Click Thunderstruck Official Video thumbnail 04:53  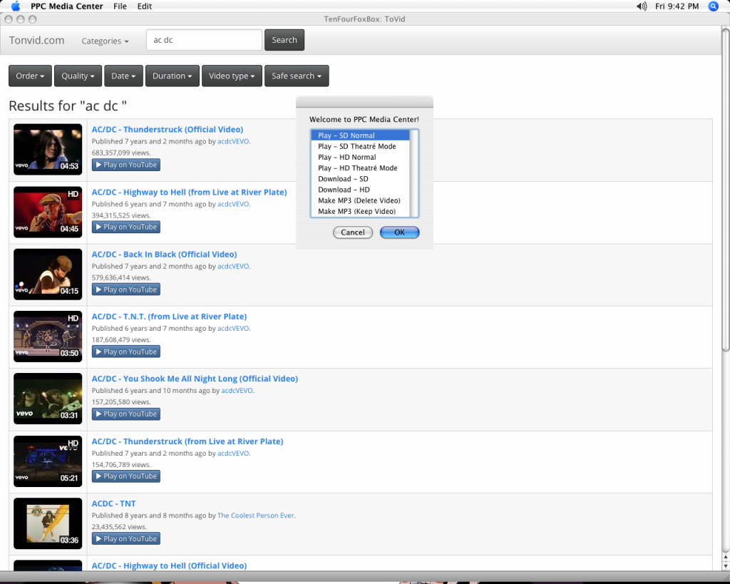(x=48, y=150)
